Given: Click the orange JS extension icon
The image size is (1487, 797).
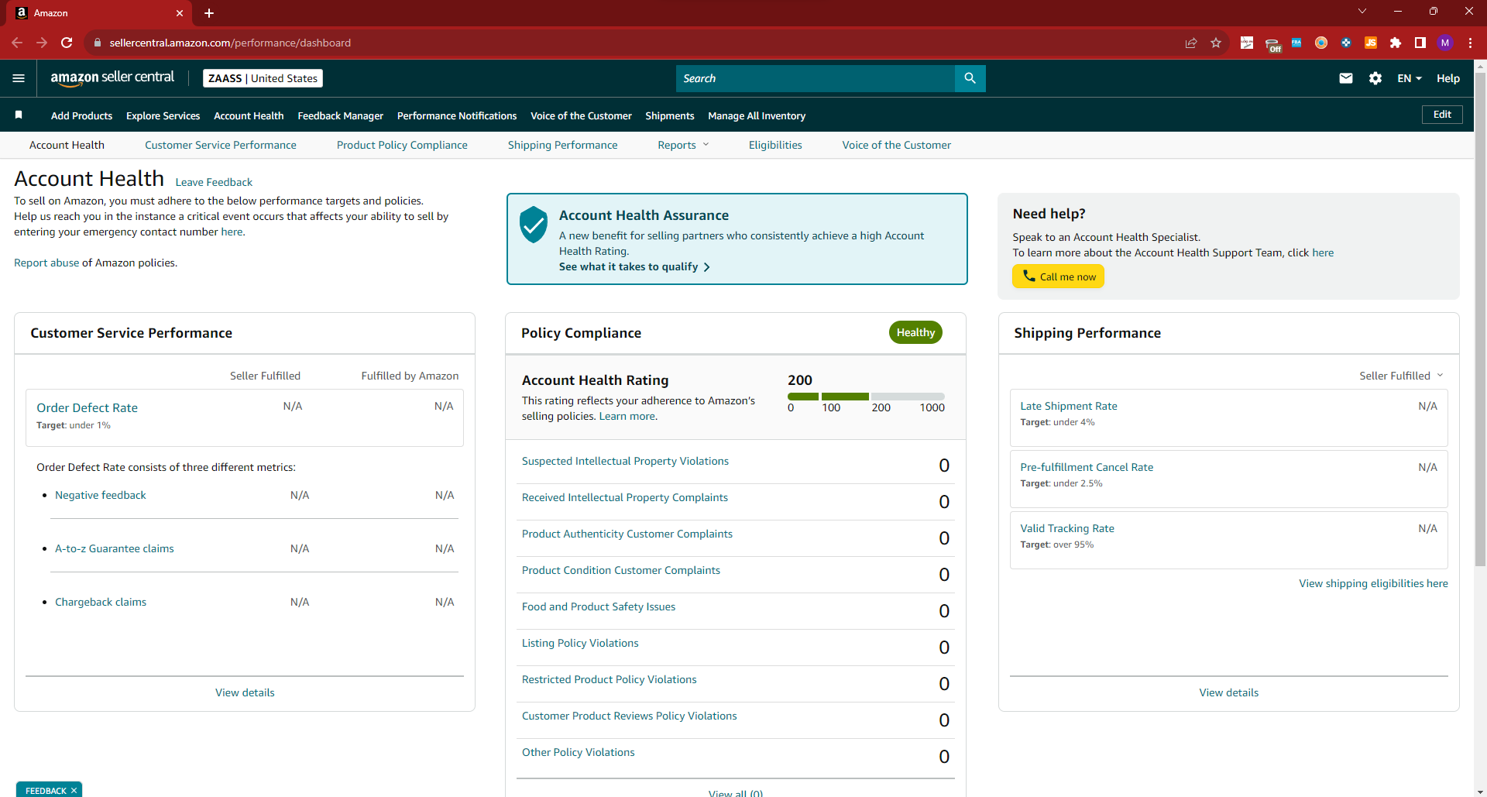Looking at the screenshot, I should (x=1371, y=43).
